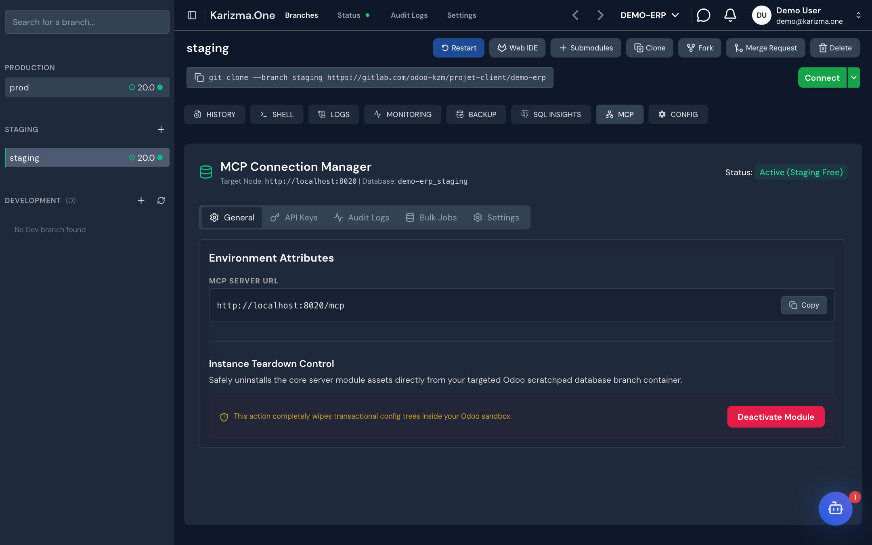Click the DU user avatar

click(761, 15)
